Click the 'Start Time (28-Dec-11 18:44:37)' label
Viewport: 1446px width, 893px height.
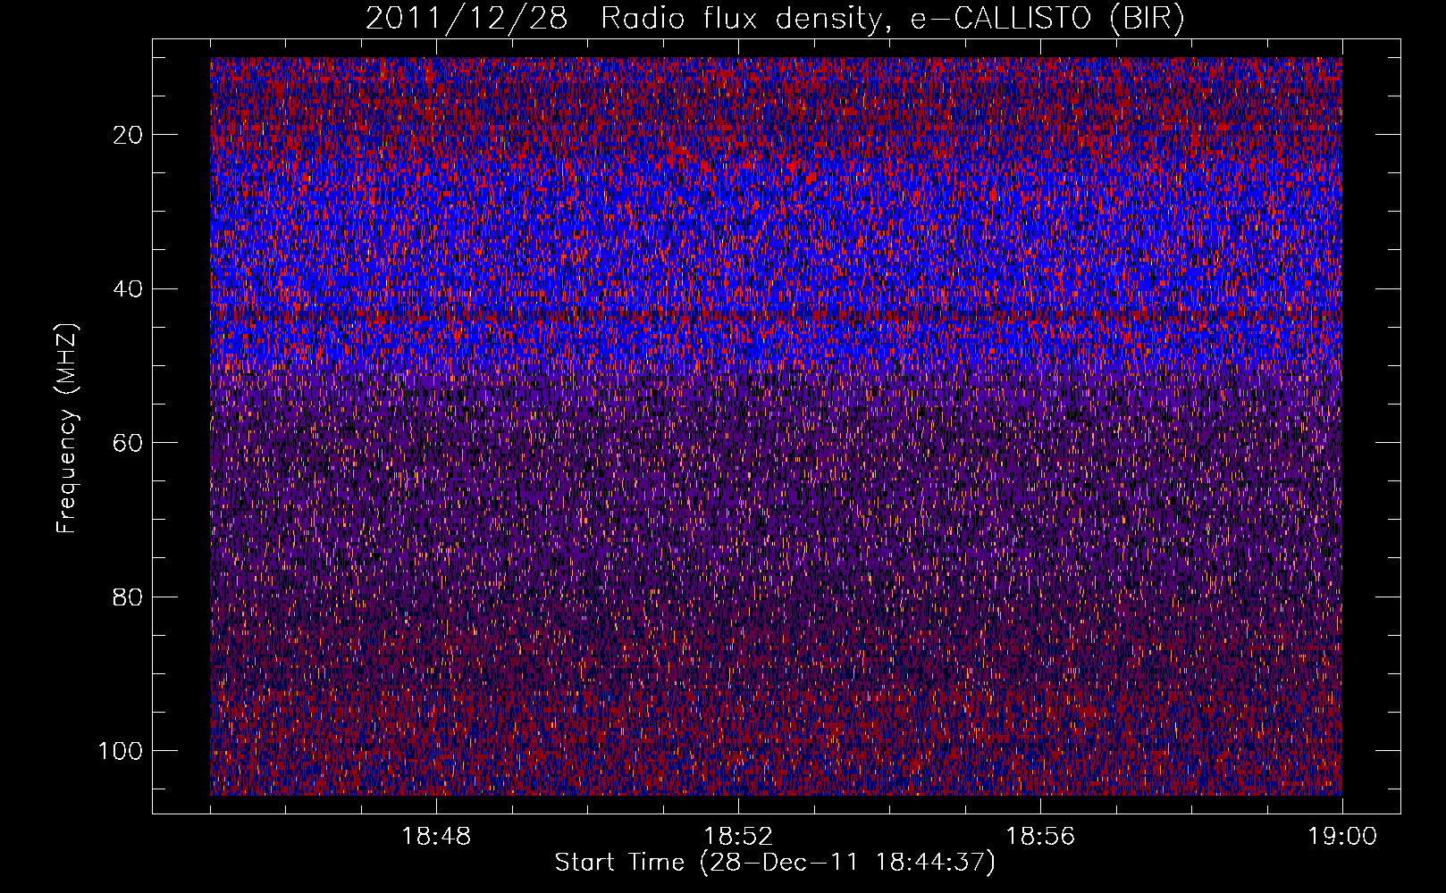click(775, 863)
